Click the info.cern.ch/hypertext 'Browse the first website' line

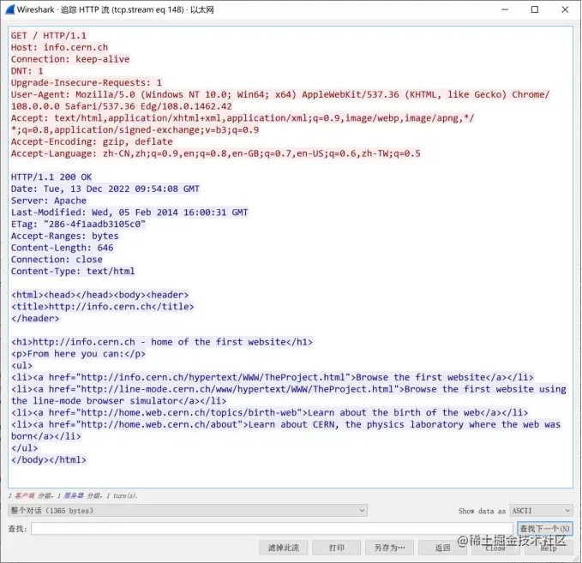[x=272, y=377]
